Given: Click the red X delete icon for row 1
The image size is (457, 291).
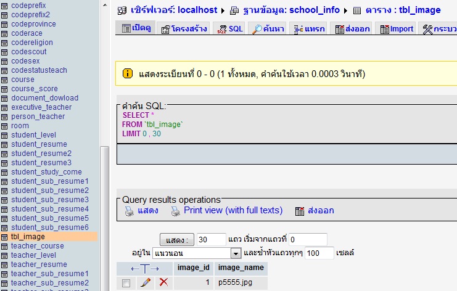Looking at the screenshot, I should (x=163, y=282).
